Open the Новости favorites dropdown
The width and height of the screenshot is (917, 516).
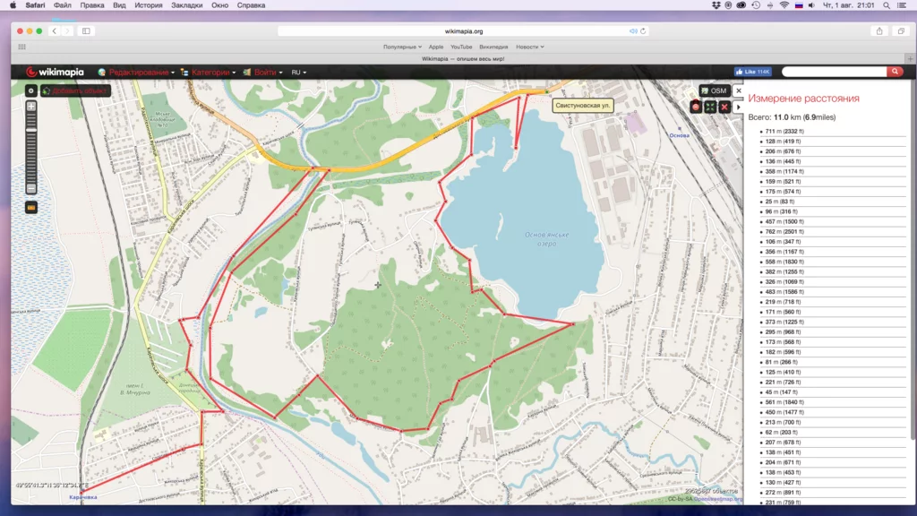pos(530,47)
